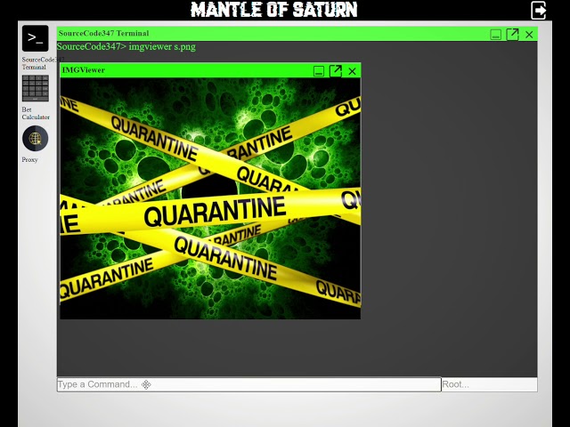Click the Root input field
Image resolution: width=570 pixels, height=427 pixels.
click(x=489, y=384)
